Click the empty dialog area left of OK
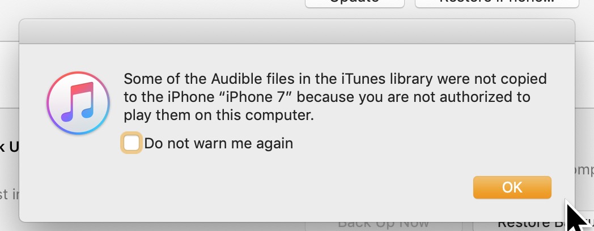Viewport: 594px width, 231px height. coord(312,188)
